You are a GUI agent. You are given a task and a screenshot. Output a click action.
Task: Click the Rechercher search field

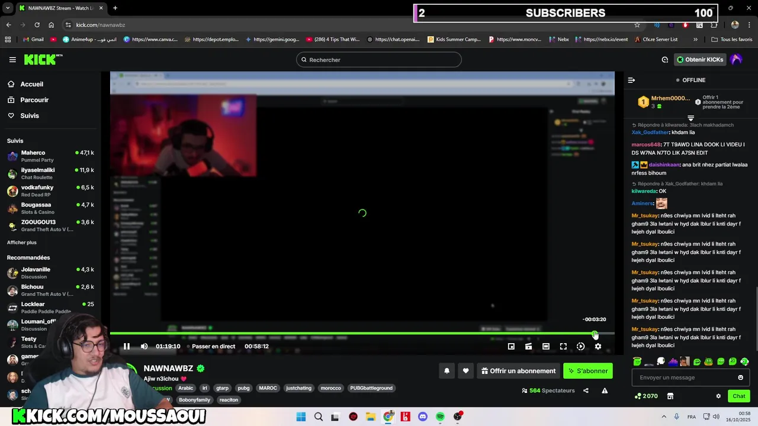click(378, 60)
